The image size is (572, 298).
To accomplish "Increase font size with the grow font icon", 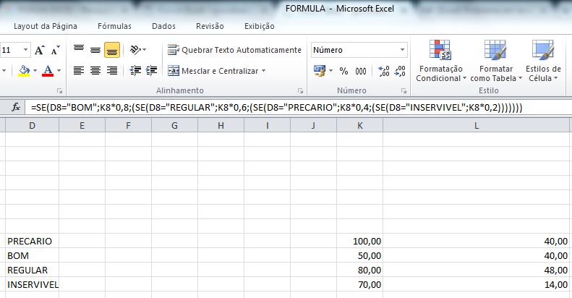I will [x=39, y=50].
